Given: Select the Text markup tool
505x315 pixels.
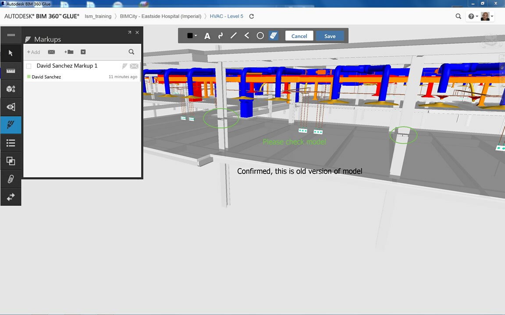Looking at the screenshot, I should pyautogui.click(x=207, y=36).
